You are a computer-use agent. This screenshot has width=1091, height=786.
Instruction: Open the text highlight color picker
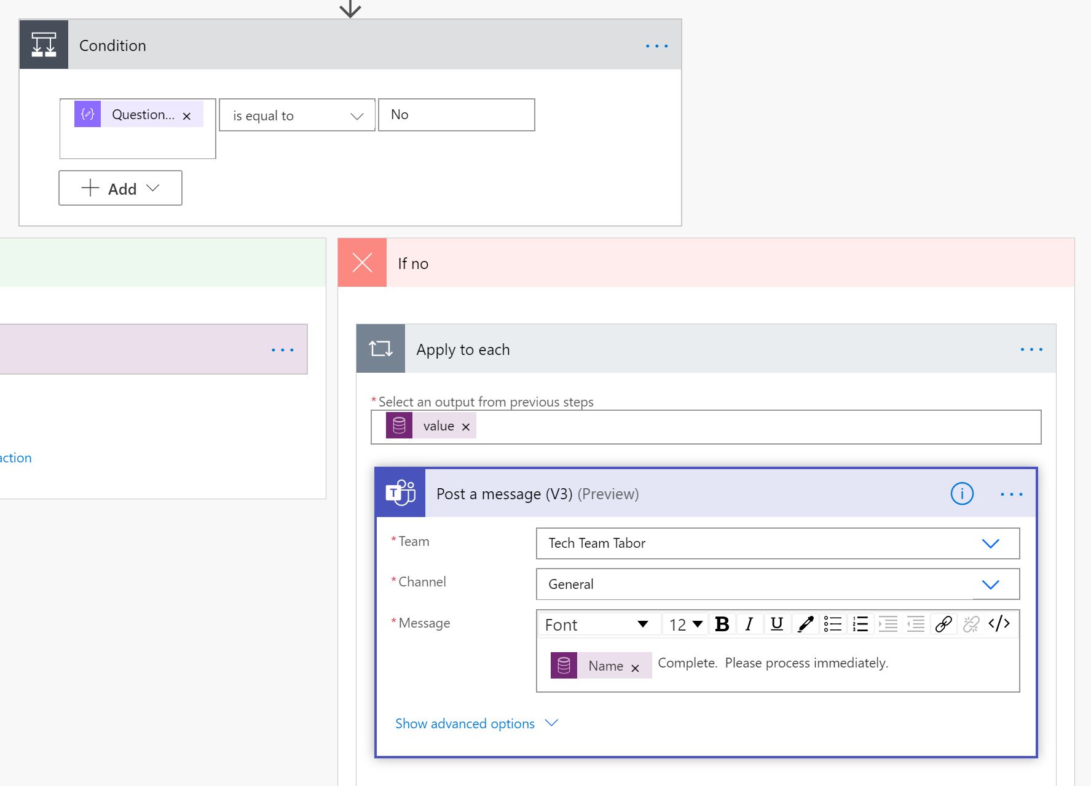(x=805, y=624)
